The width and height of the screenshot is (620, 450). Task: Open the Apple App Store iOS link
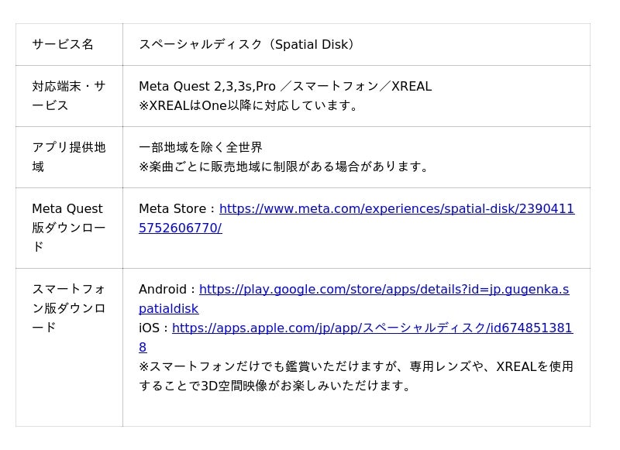pos(372,328)
